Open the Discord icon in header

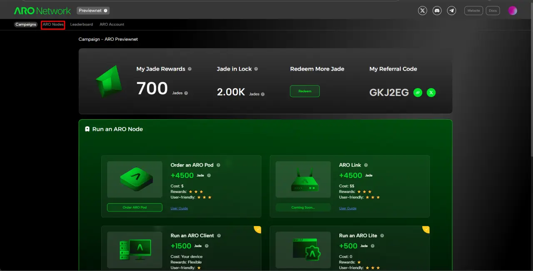pos(437,11)
